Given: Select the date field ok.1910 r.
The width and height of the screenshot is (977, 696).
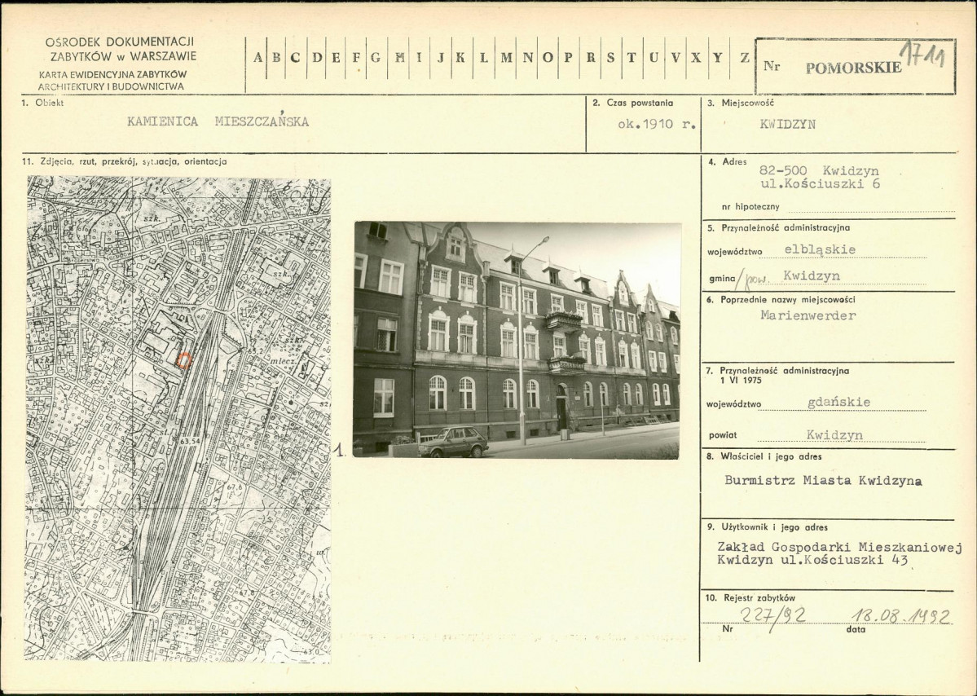Looking at the screenshot, I should pos(657,124).
